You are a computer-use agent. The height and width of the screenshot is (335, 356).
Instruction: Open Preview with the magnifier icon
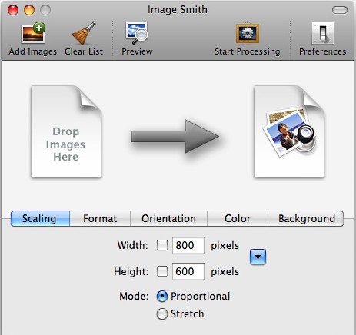137,33
